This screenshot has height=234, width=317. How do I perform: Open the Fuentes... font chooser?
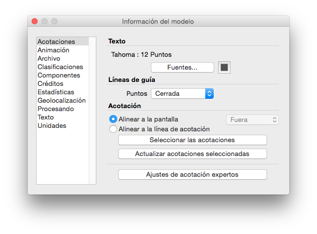(182, 68)
